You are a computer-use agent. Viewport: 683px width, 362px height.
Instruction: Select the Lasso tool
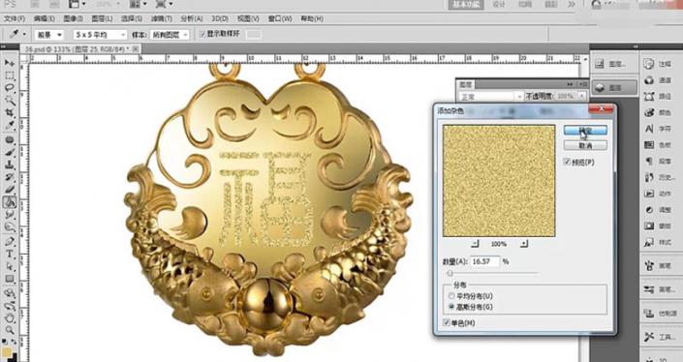click(10, 88)
